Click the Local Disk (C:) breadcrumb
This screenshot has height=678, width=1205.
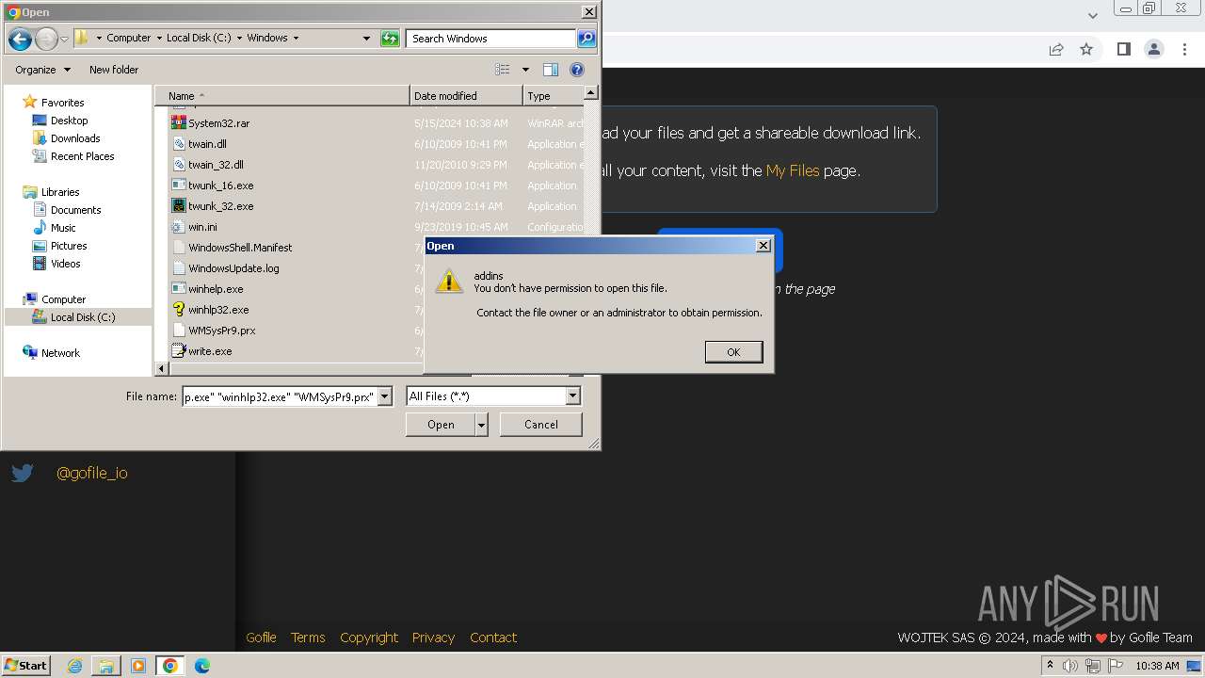coord(199,39)
